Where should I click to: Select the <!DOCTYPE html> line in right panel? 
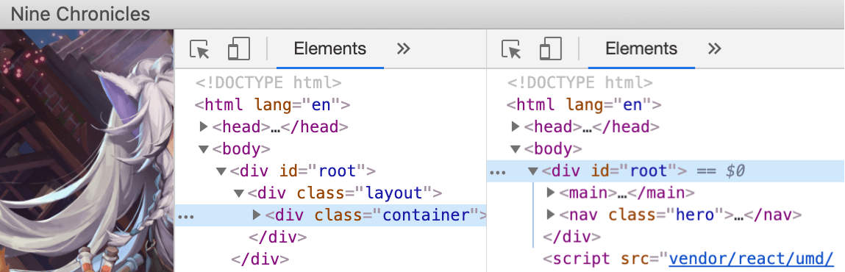click(x=580, y=82)
